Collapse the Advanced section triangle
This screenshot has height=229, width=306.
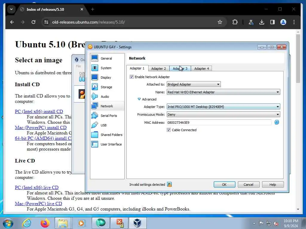[x=139, y=99]
